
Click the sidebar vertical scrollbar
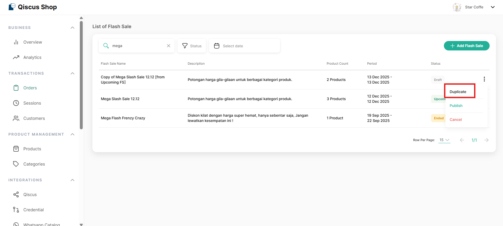(81, 75)
